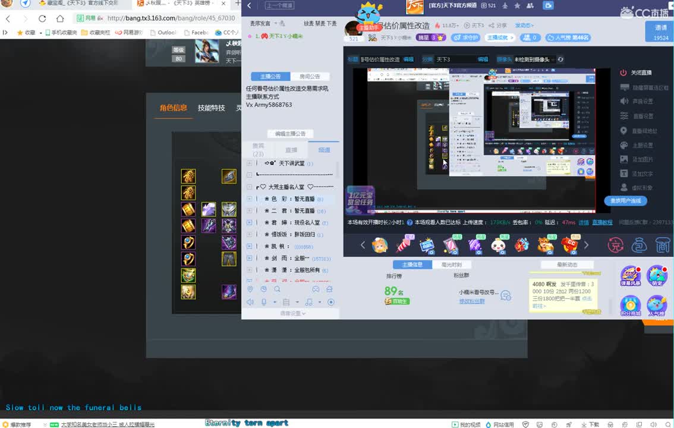Image resolution: width=674 pixels, height=428 pixels.
Task: Click the camera refresh icon beside 未检测到摄像头
Action: [x=560, y=59]
